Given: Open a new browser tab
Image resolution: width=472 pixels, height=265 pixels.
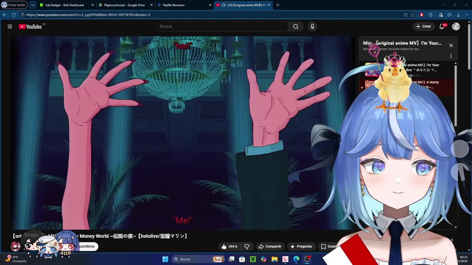Looking at the screenshot, I should [x=278, y=5].
